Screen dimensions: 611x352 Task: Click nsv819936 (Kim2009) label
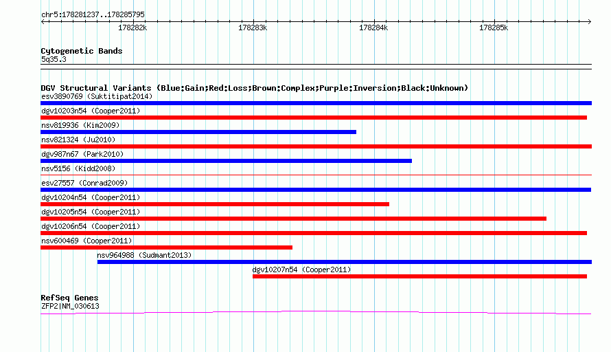80,125
